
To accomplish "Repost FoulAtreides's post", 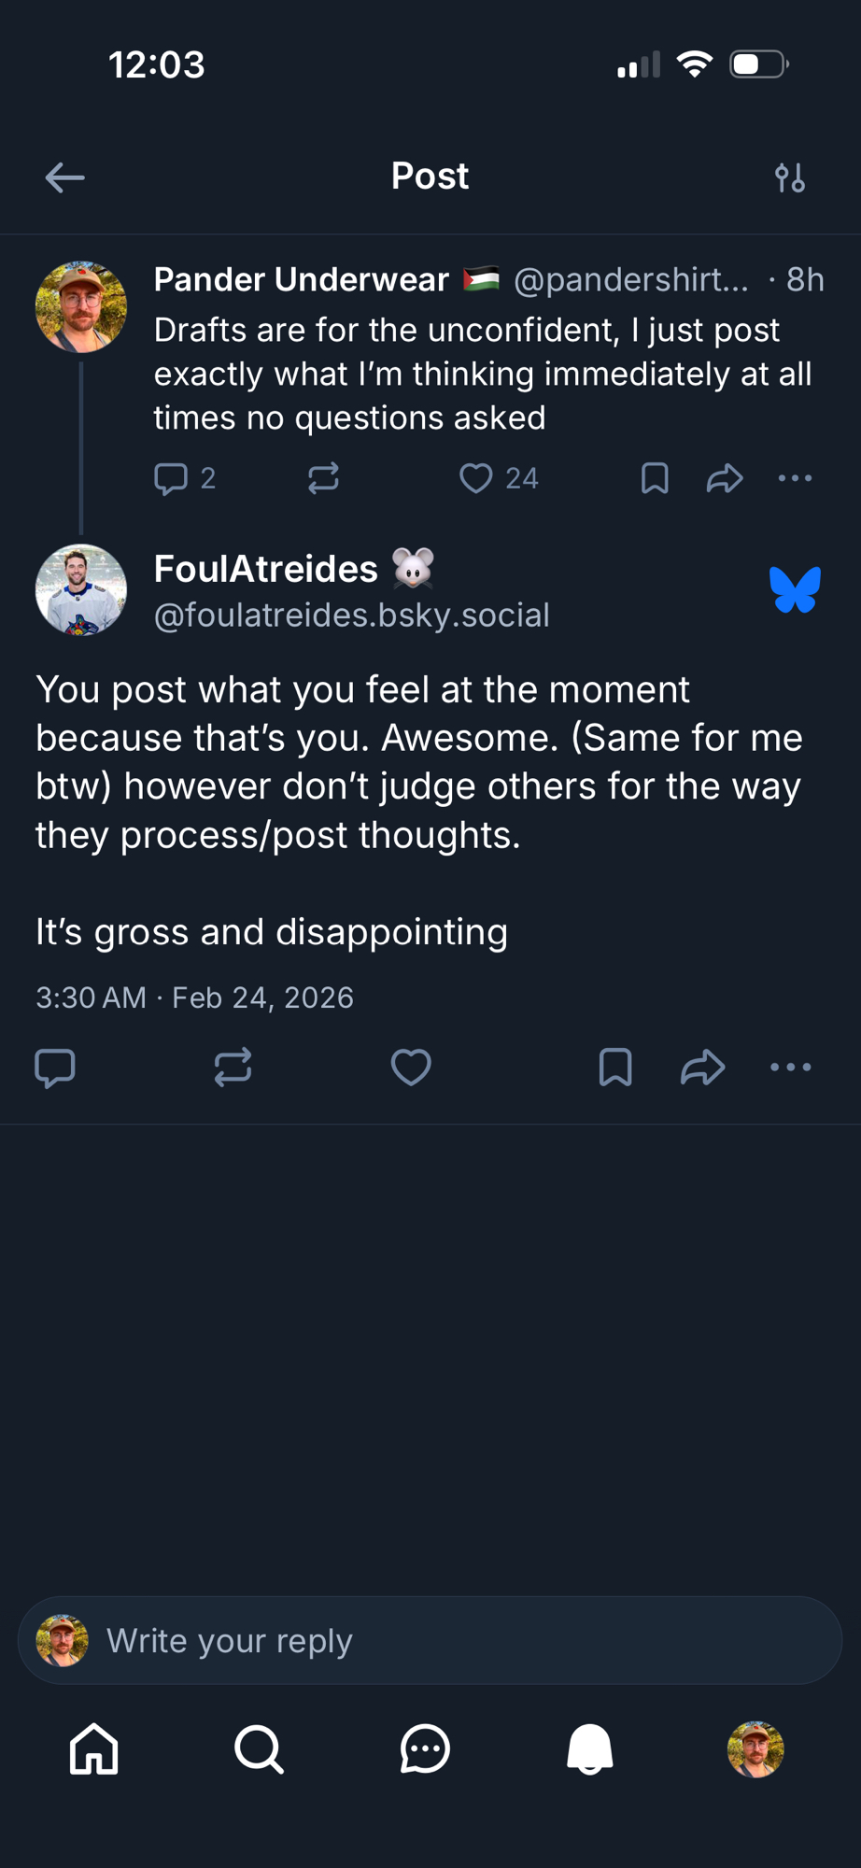I will pyautogui.click(x=233, y=1068).
